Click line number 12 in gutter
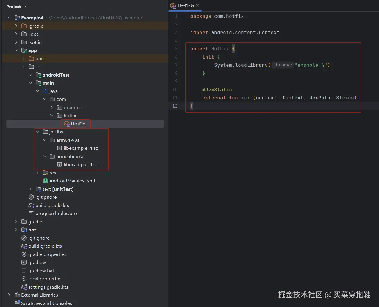The height and width of the screenshot is (307, 379). 175,106
